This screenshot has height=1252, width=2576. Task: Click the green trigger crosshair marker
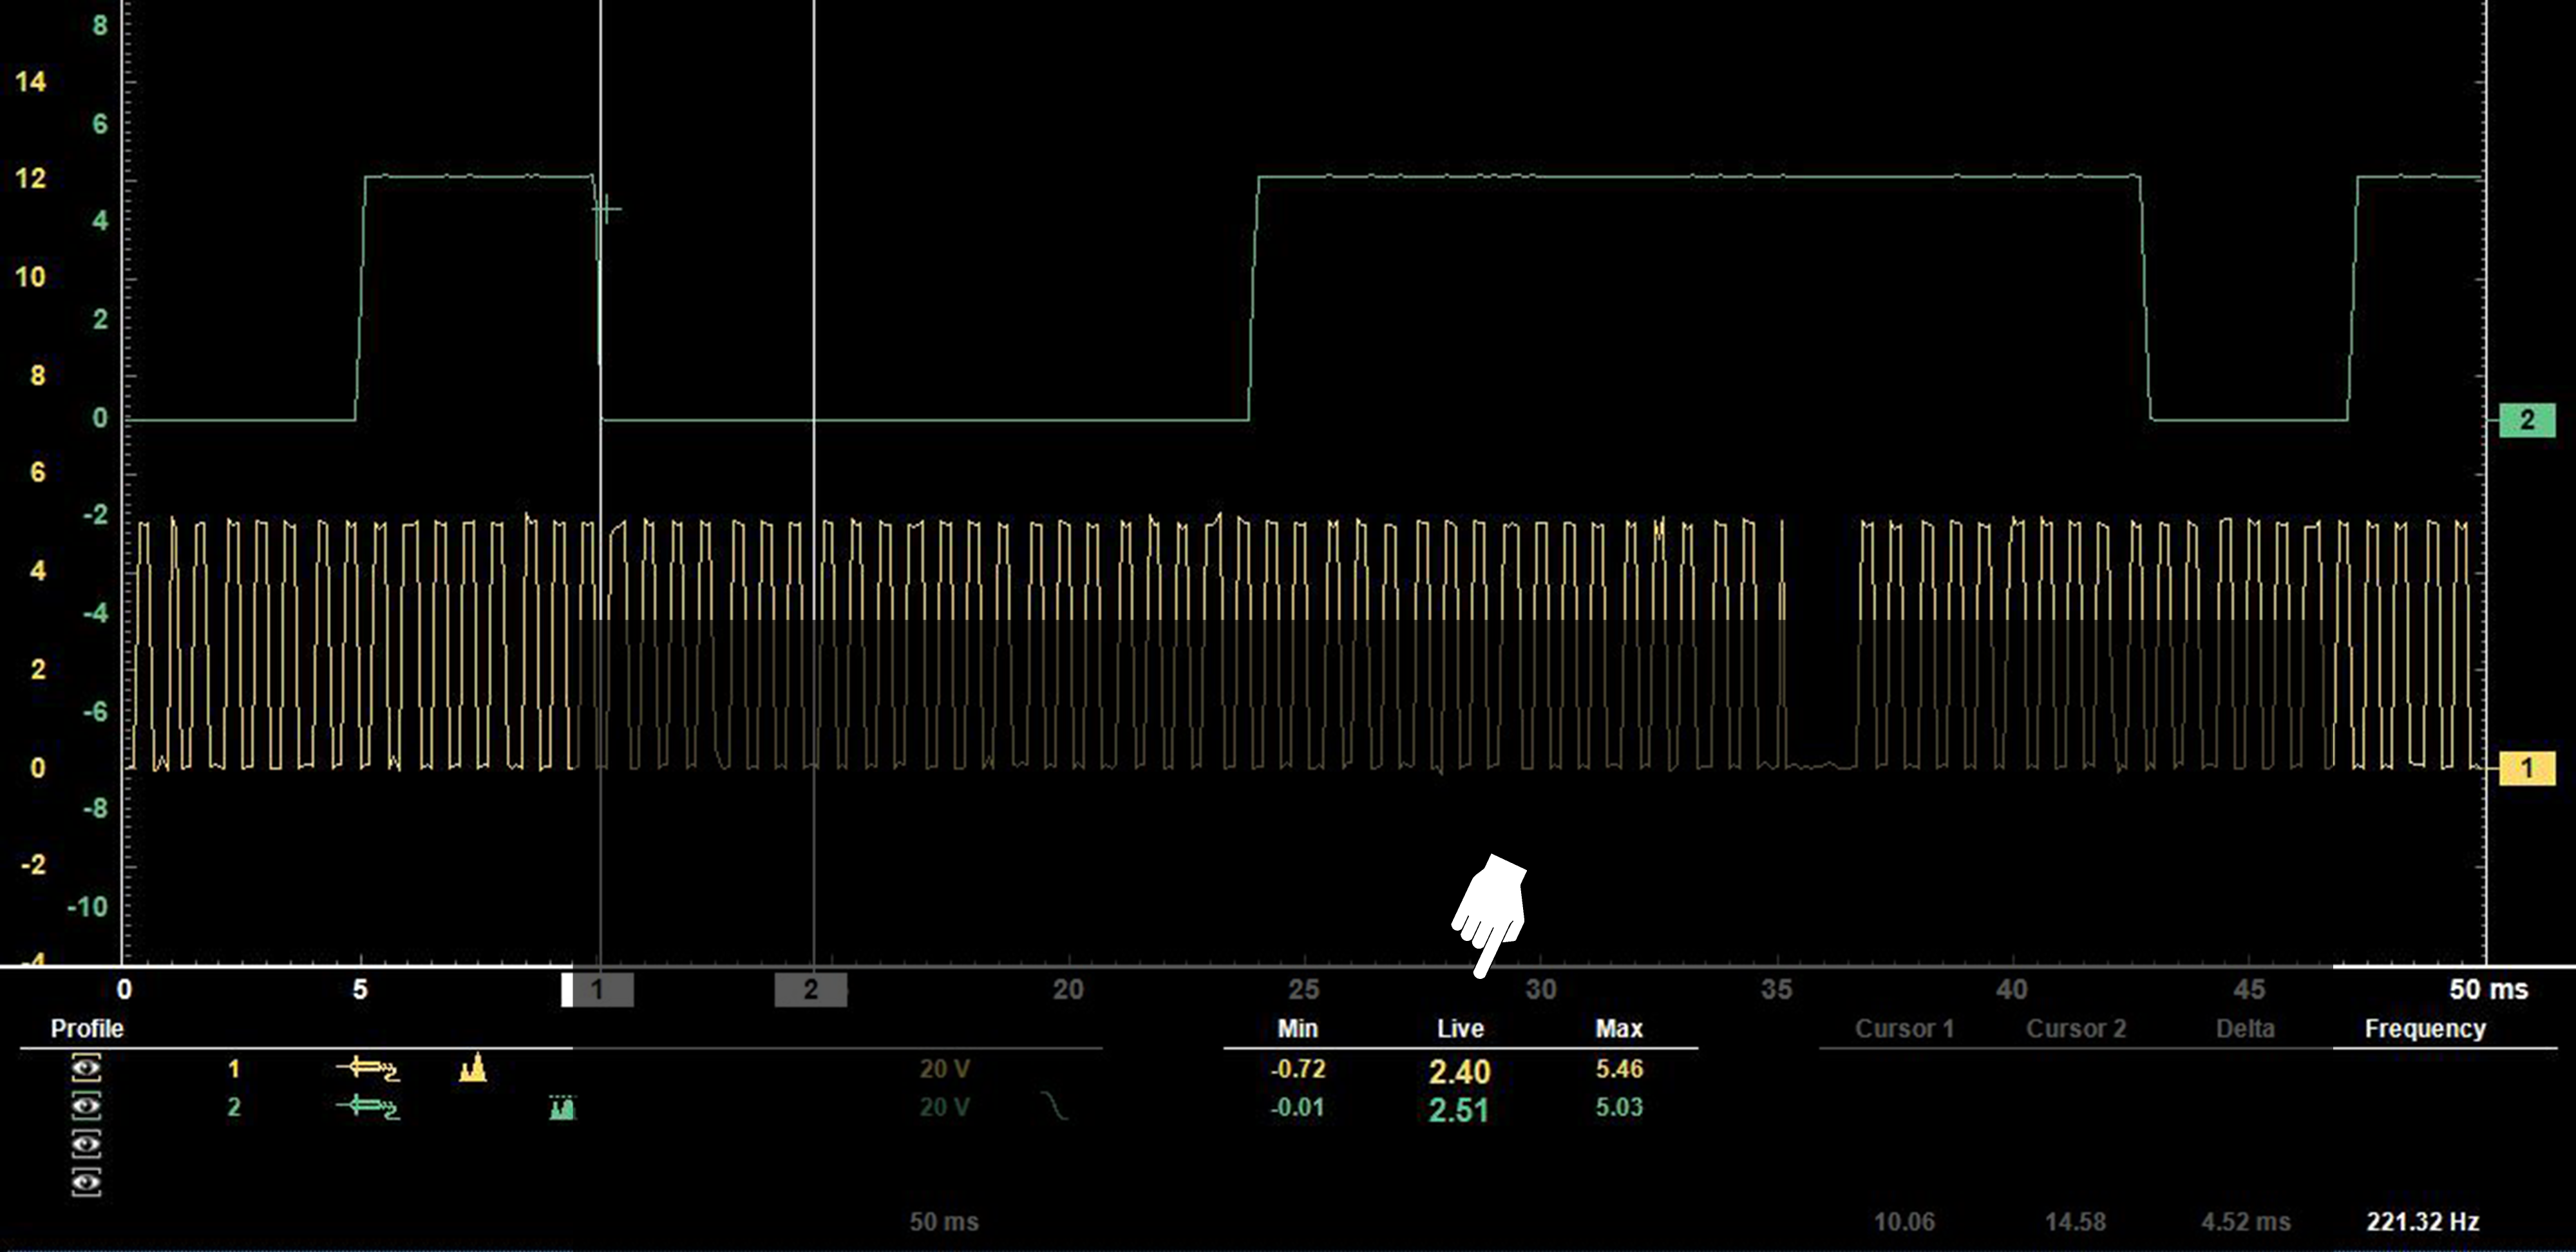click(606, 210)
